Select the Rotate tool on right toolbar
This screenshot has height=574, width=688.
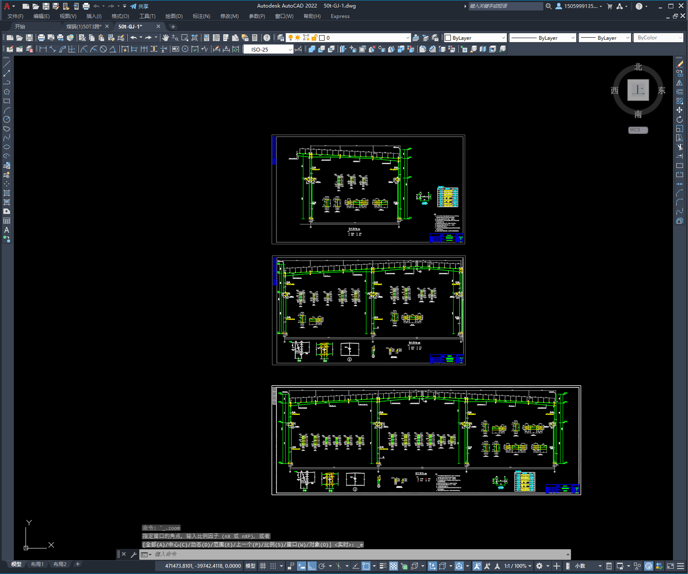pos(680,119)
